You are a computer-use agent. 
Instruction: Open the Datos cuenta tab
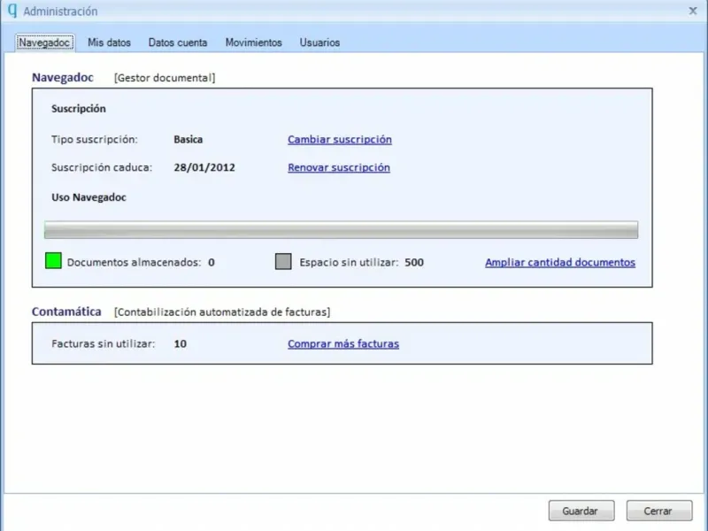pyautogui.click(x=178, y=42)
